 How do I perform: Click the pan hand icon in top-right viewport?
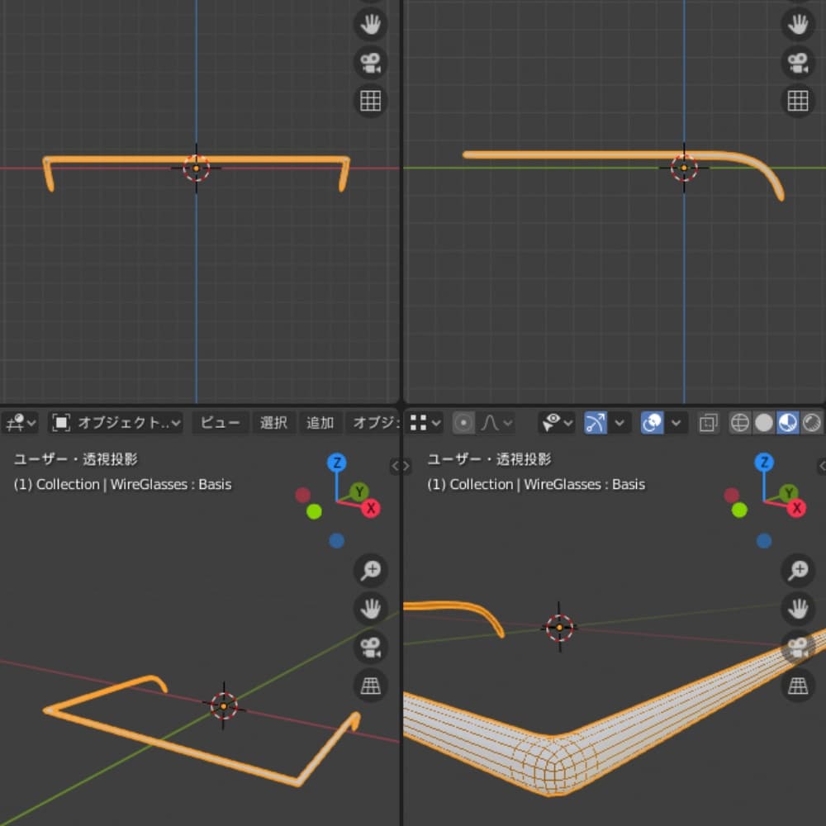pyautogui.click(x=797, y=24)
